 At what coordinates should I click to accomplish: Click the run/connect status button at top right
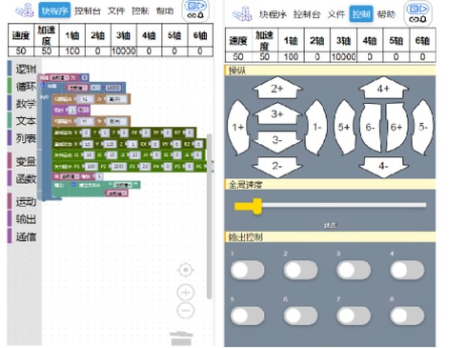pyautogui.click(x=418, y=12)
